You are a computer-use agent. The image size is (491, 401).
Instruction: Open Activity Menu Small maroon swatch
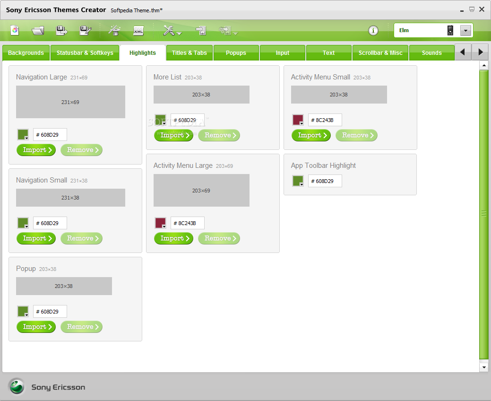pos(298,120)
